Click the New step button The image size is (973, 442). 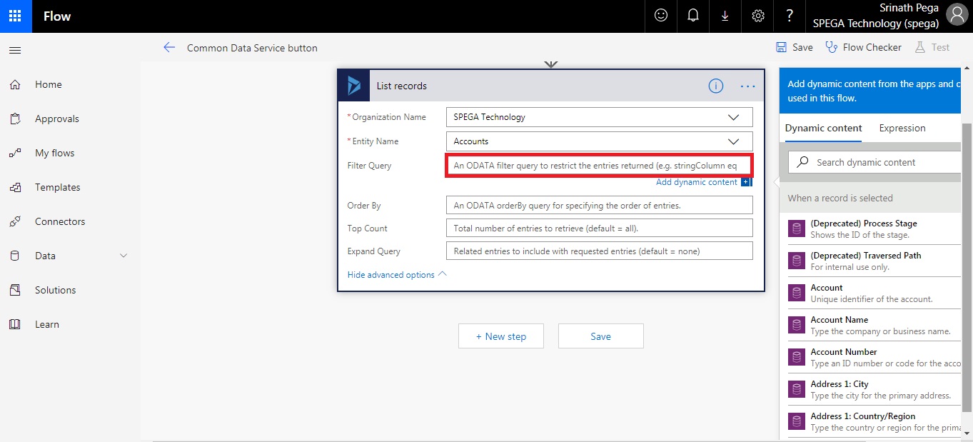(x=500, y=336)
